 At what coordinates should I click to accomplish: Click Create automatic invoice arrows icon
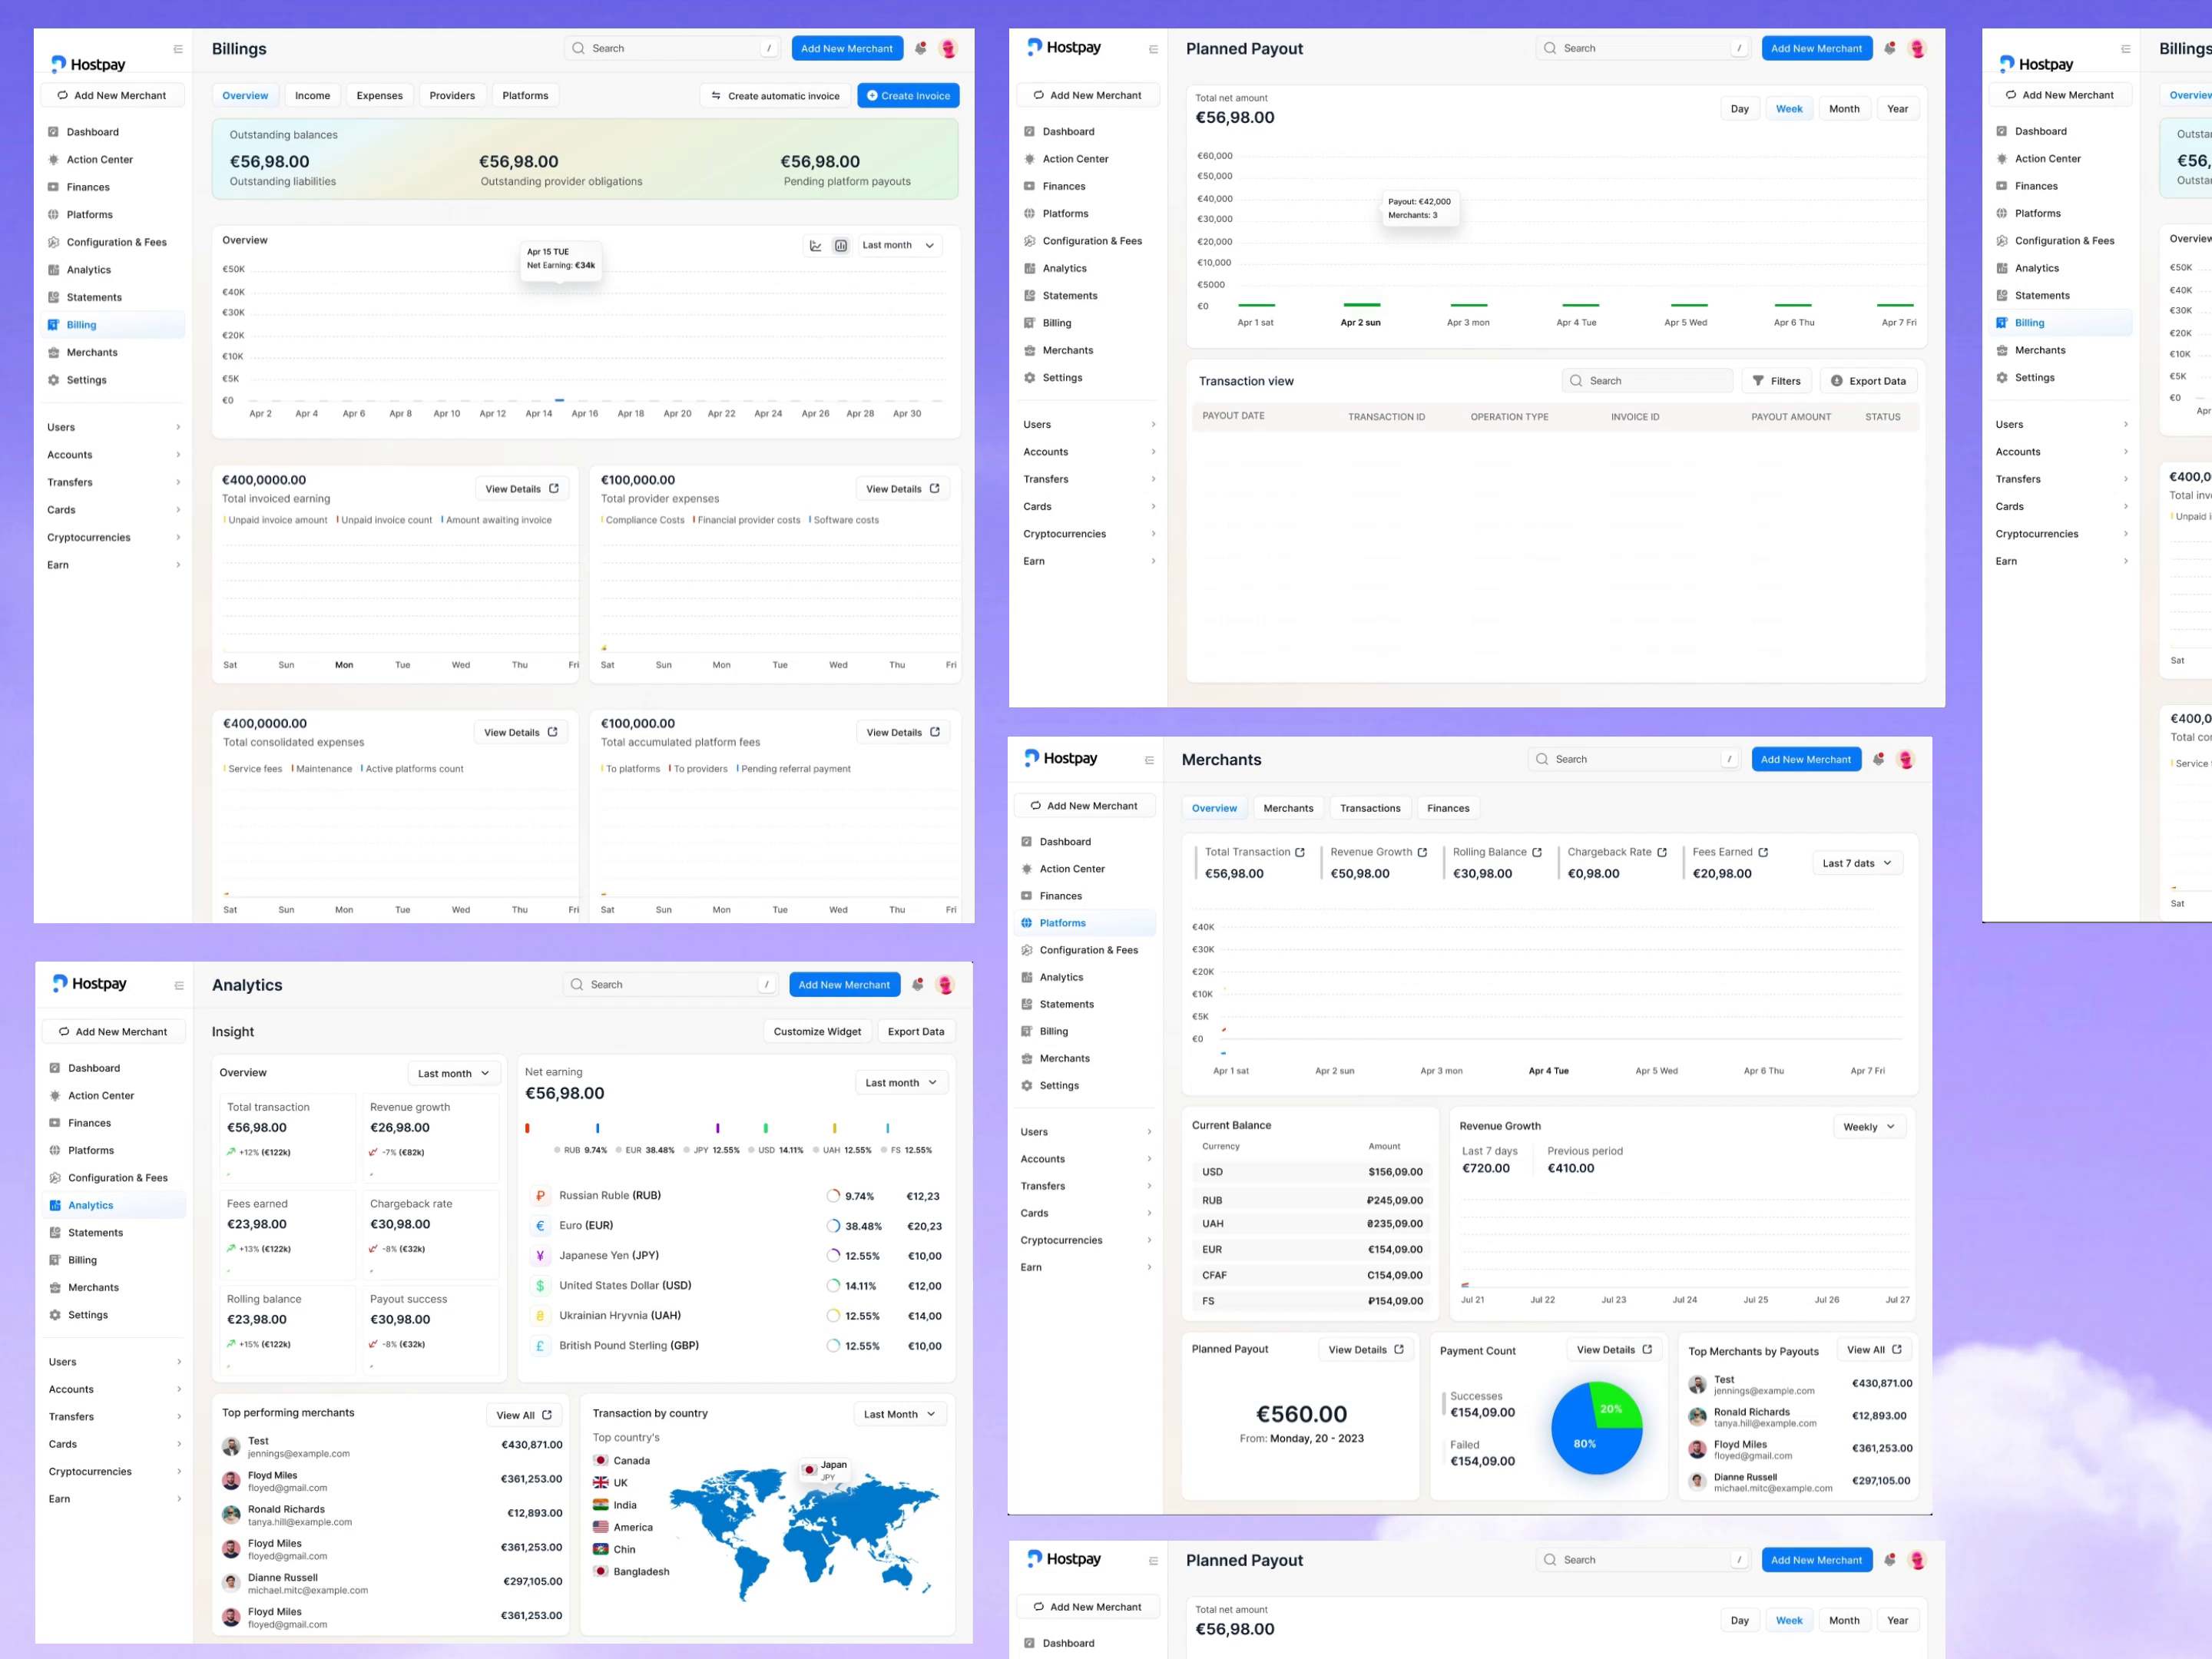pyautogui.click(x=716, y=96)
